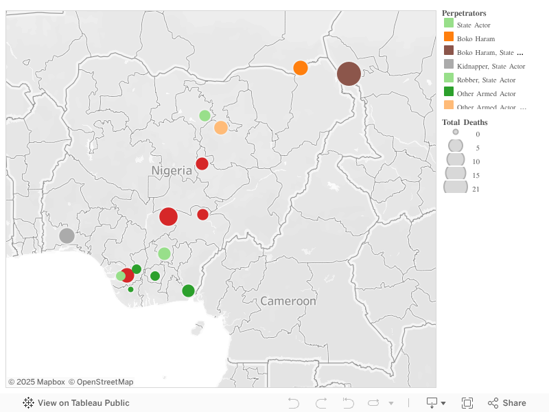Select the Perpetrators legend header
The image size is (549, 412).
point(465,13)
